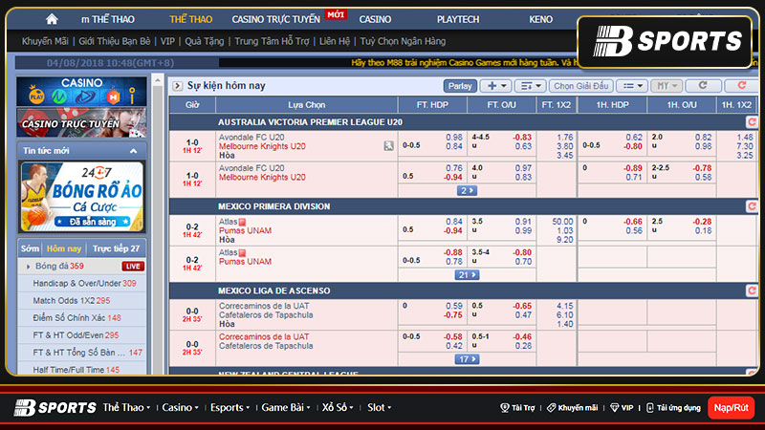Expand the Bóng đá 359 tree item
Viewport: 765px width, 430px height.
[28, 267]
